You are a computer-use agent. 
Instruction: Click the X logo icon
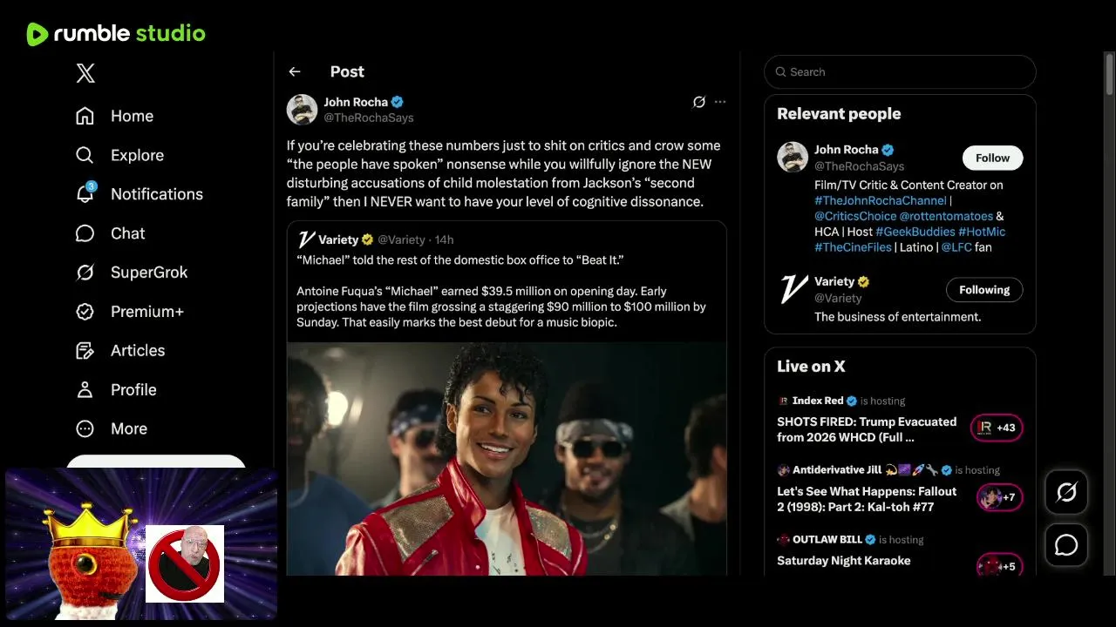coord(85,73)
